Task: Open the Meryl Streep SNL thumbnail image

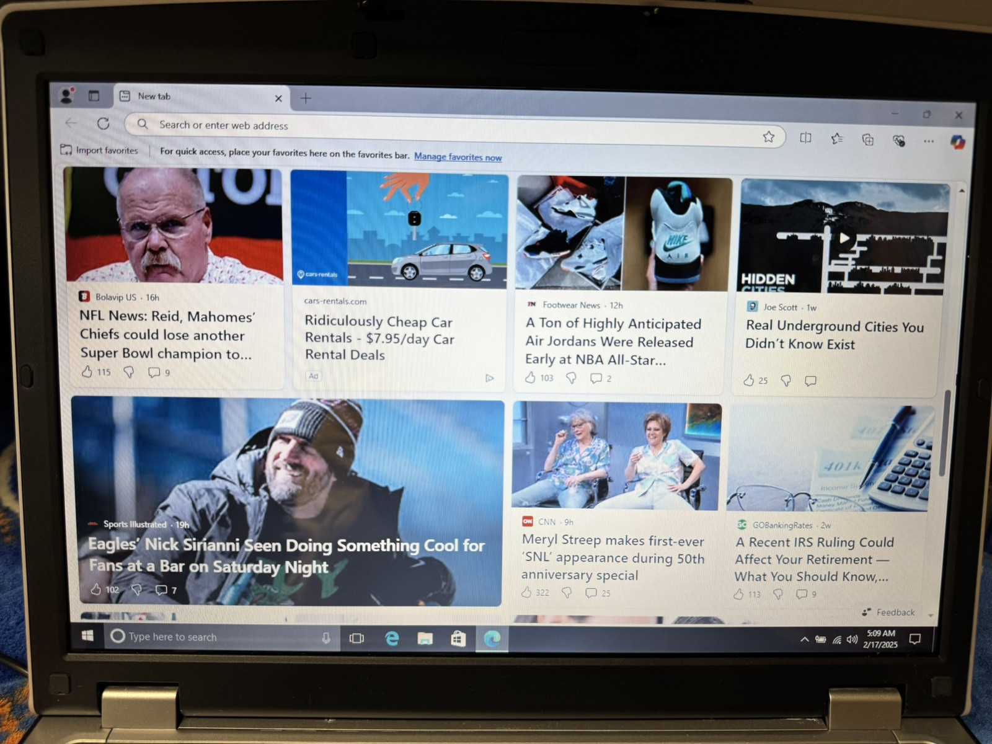Action: pyautogui.click(x=616, y=456)
